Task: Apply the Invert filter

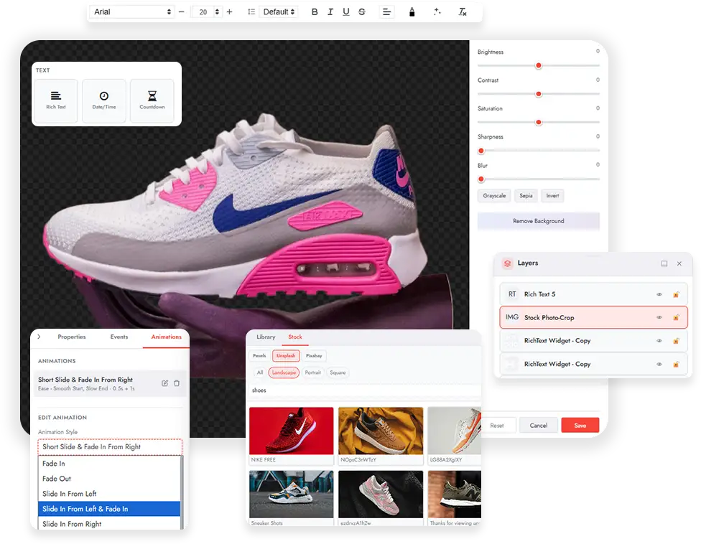Action: pyautogui.click(x=552, y=196)
